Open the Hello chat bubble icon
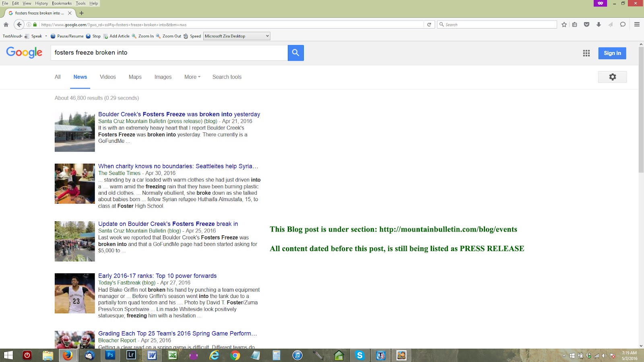Screen dimensions: 644x362 click(623, 25)
